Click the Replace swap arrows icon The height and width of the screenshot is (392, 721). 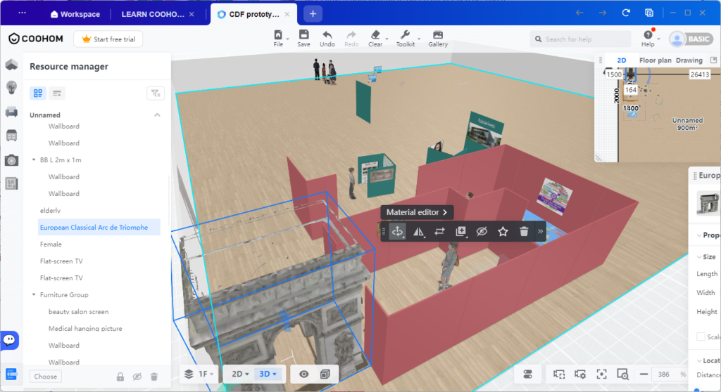tap(439, 231)
